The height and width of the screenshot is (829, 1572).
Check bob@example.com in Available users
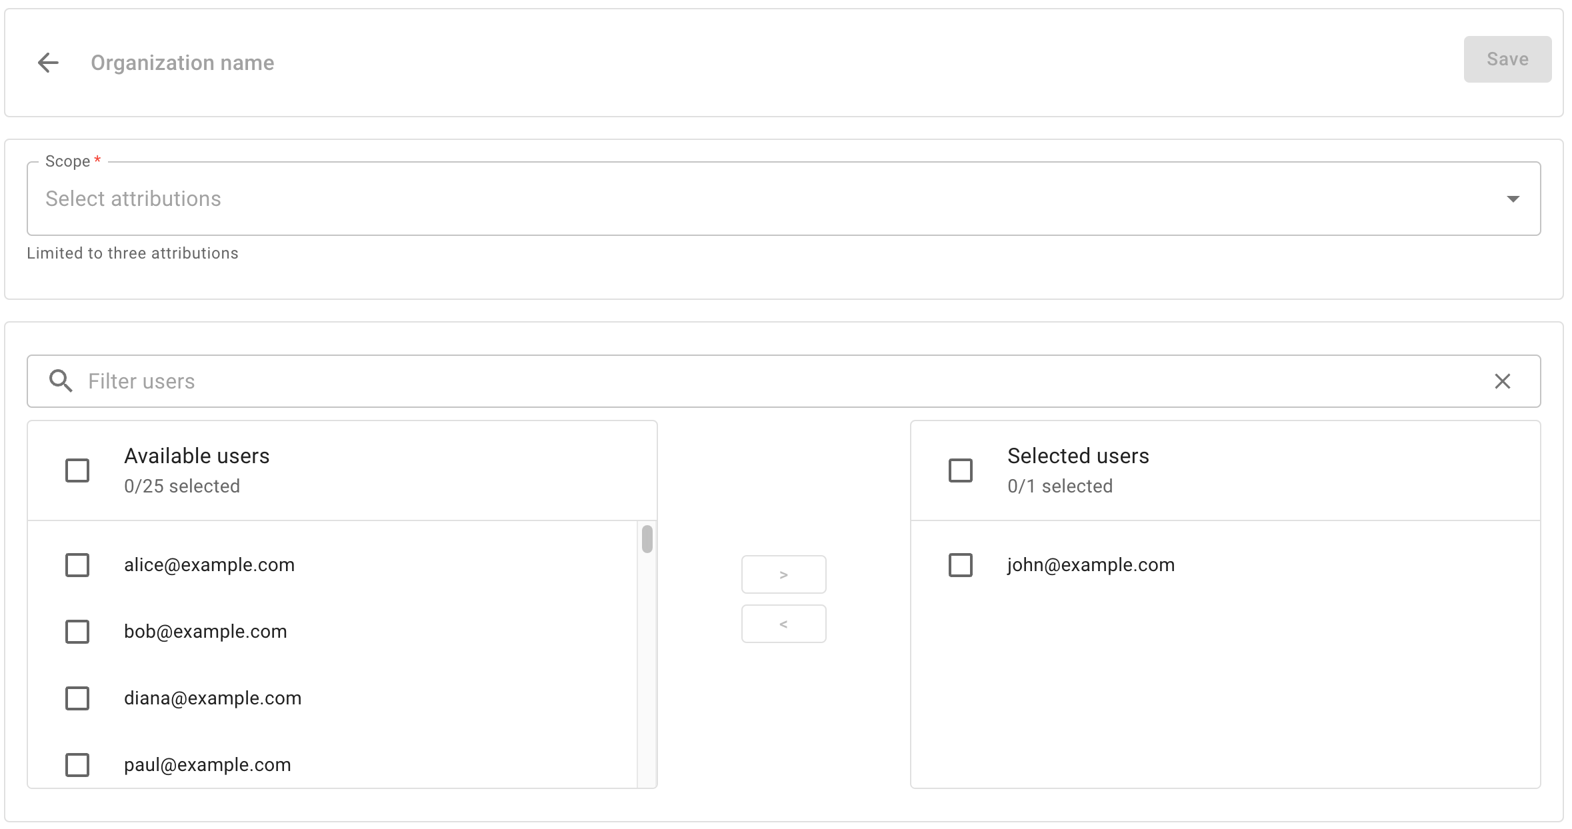(x=77, y=632)
